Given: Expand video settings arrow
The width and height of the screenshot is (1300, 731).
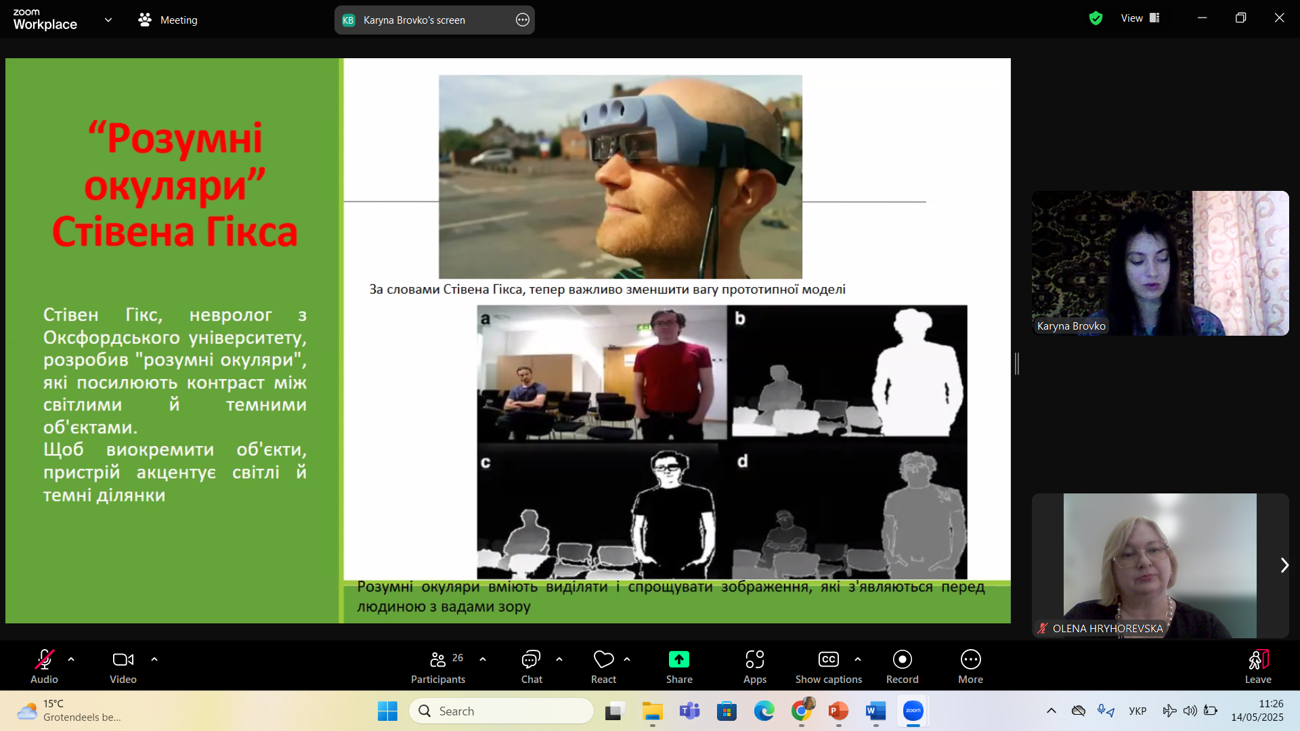Looking at the screenshot, I should pos(154,659).
